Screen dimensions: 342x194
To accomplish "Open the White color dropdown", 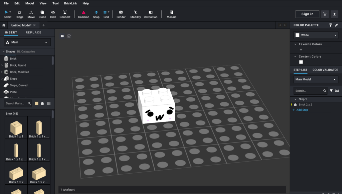I will pyautogui.click(x=316, y=35).
